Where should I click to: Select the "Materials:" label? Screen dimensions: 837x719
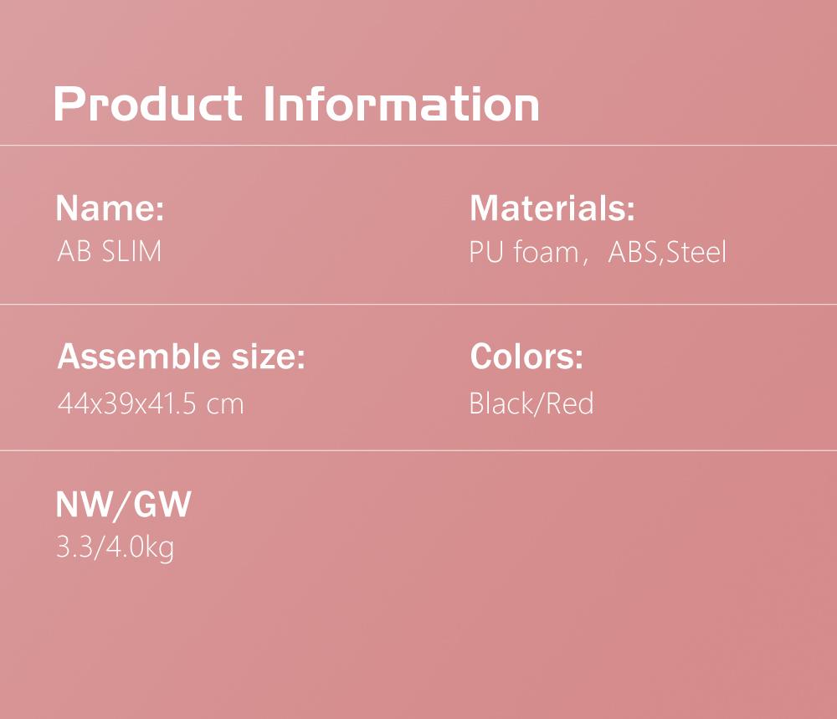point(552,208)
